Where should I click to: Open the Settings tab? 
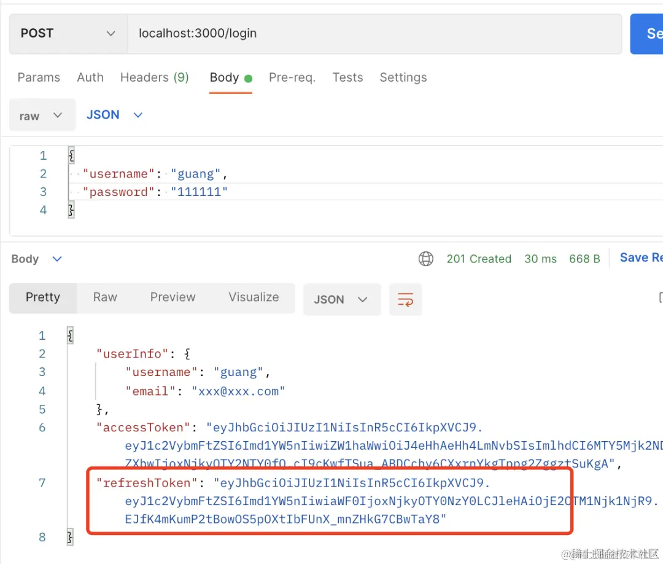(403, 77)
